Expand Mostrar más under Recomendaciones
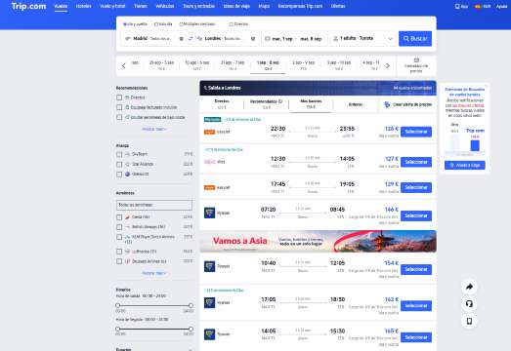511x351 pixels. click(x=153, y=129)
